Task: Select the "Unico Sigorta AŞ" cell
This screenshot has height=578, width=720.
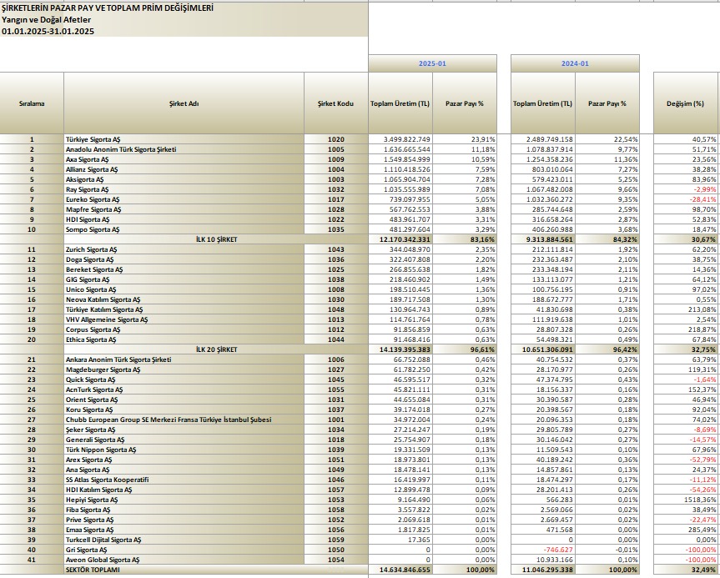Action: point(184,289)
